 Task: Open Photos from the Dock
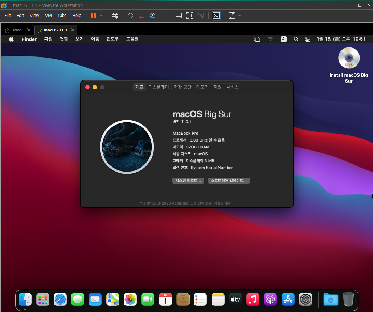pyautogui.click(x=130, y=299)
